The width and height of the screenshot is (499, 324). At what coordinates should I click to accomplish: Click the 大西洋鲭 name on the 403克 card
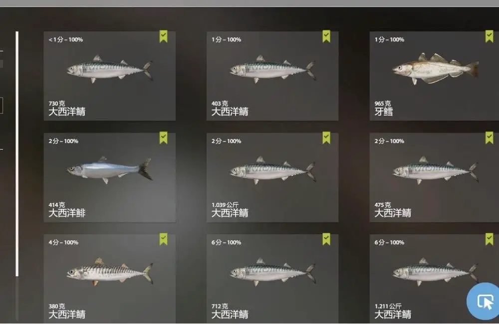pyautogui.click(x=230, y=112)
